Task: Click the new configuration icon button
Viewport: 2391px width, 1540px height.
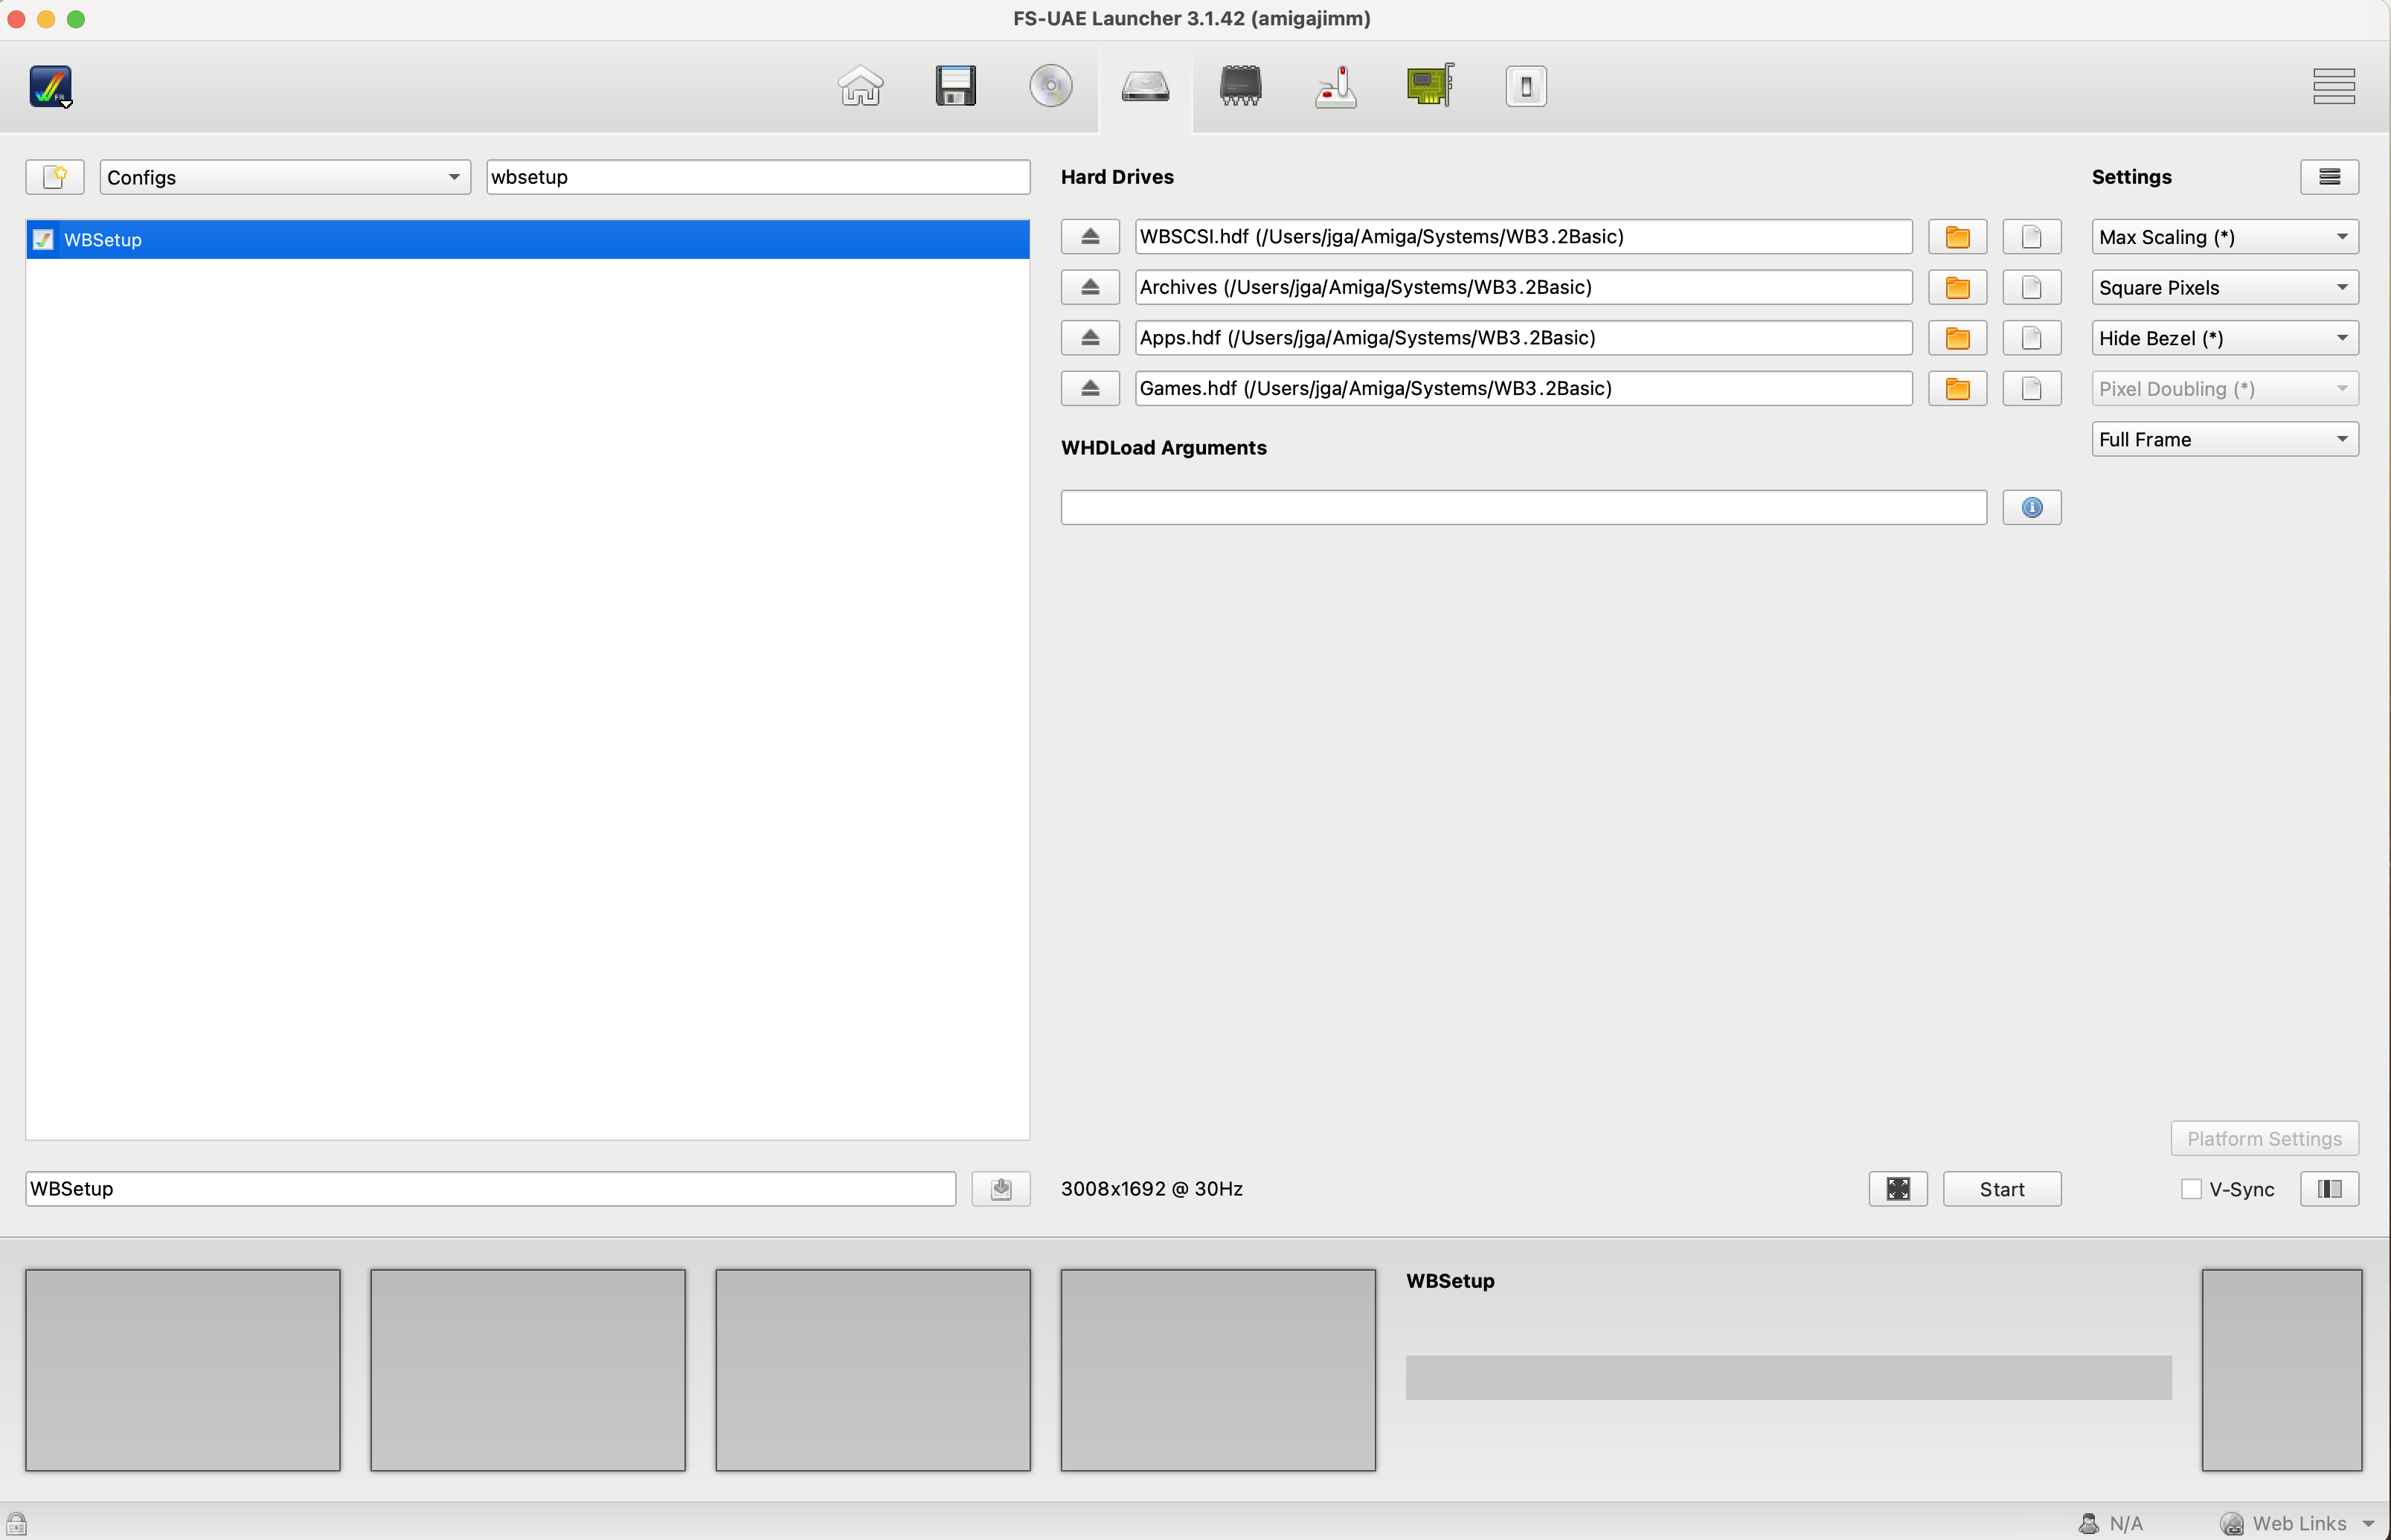Action: (x=55, y=177)
